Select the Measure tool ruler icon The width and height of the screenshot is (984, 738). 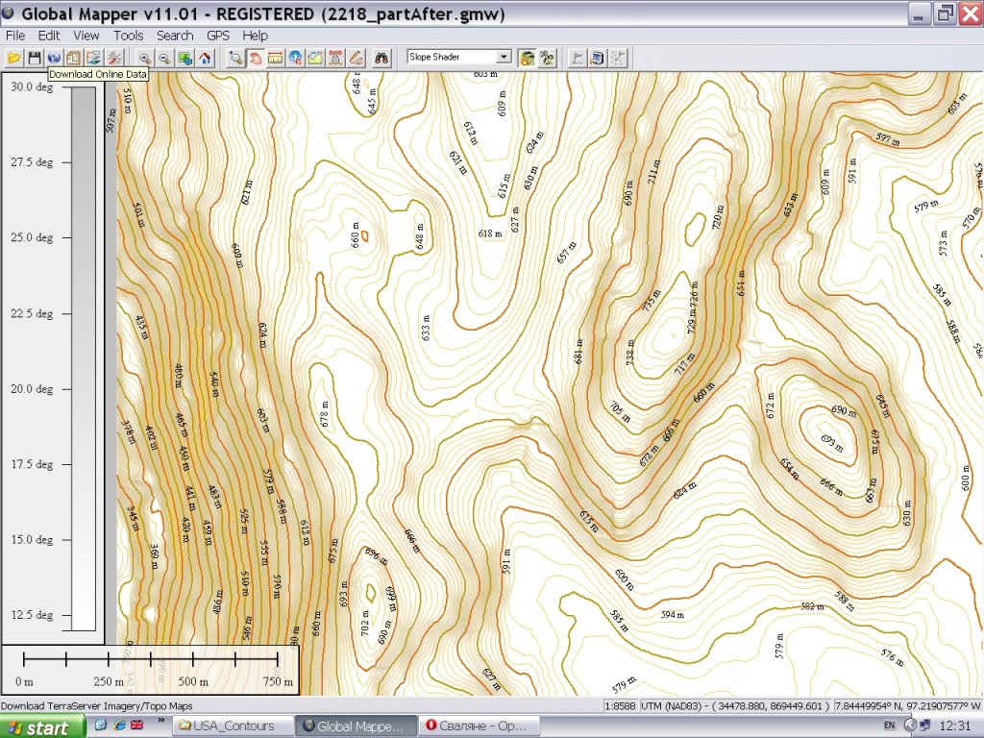click(275, 58)
